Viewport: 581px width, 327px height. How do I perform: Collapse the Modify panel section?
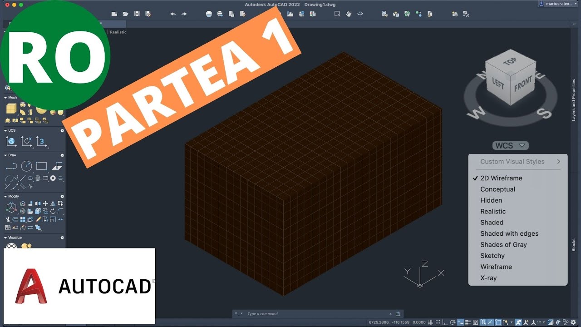click(5, 196)
